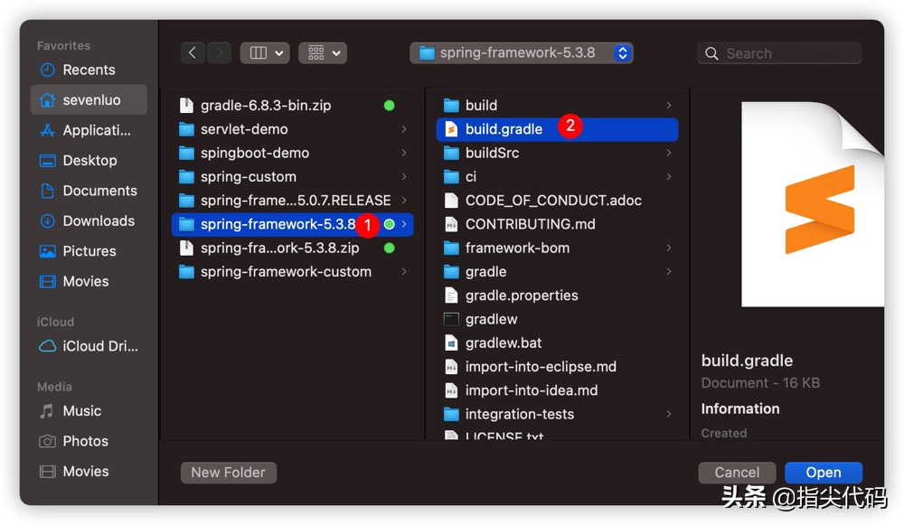Click the Search field
Screen dimensions: 904x525
[x=779, y=53]
